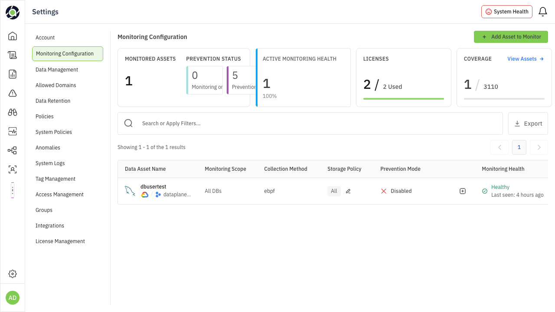Click the home icon in sidebar
Screen dimensions: 555x312
13,36
